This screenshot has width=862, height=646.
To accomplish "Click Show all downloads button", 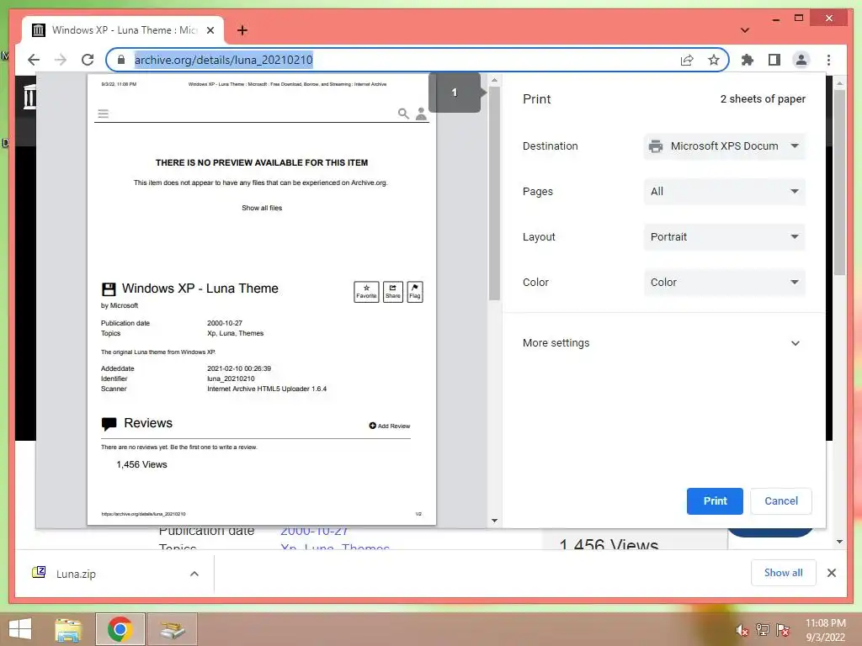I will point(783,573).
